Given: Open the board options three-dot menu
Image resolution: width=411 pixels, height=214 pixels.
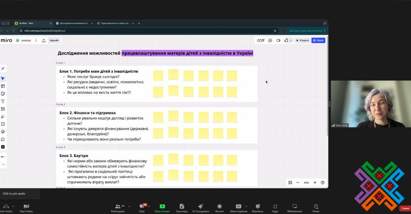Looking at the screenshot, I should (x=36, y=40).
